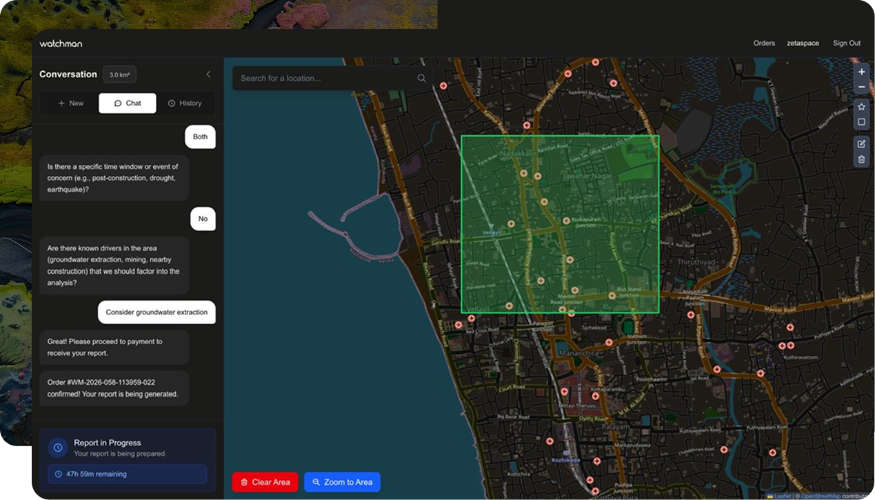Zoom out using the minus map control
The height and width of the screenshot is (500, 875).
861,86
